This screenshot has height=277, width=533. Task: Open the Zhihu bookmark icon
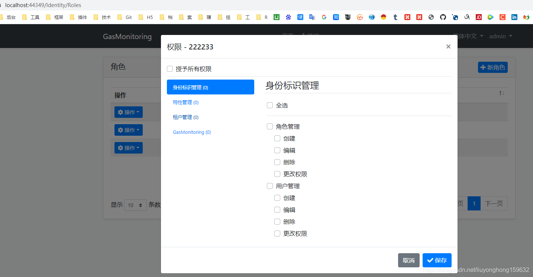pos(336,17)
